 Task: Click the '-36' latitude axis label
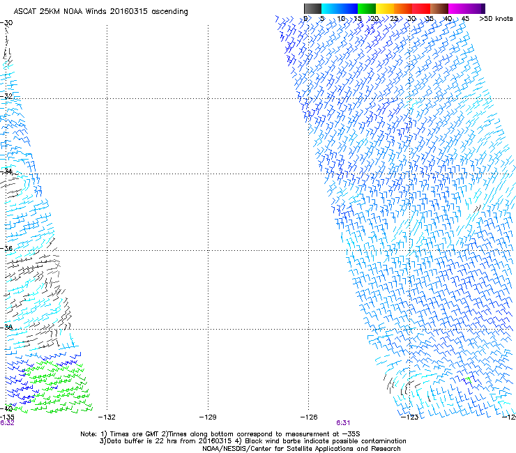tap(6, 248)
